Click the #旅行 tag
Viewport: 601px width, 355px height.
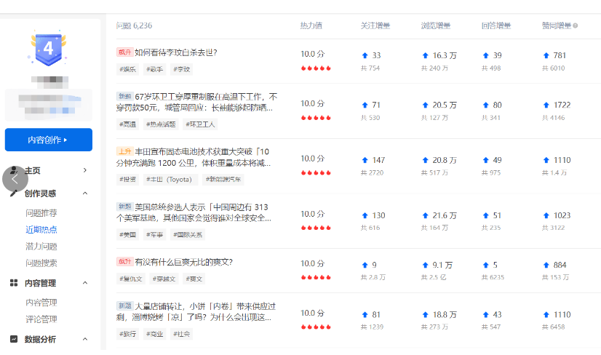pyautogui.click(x=127, y=334)
